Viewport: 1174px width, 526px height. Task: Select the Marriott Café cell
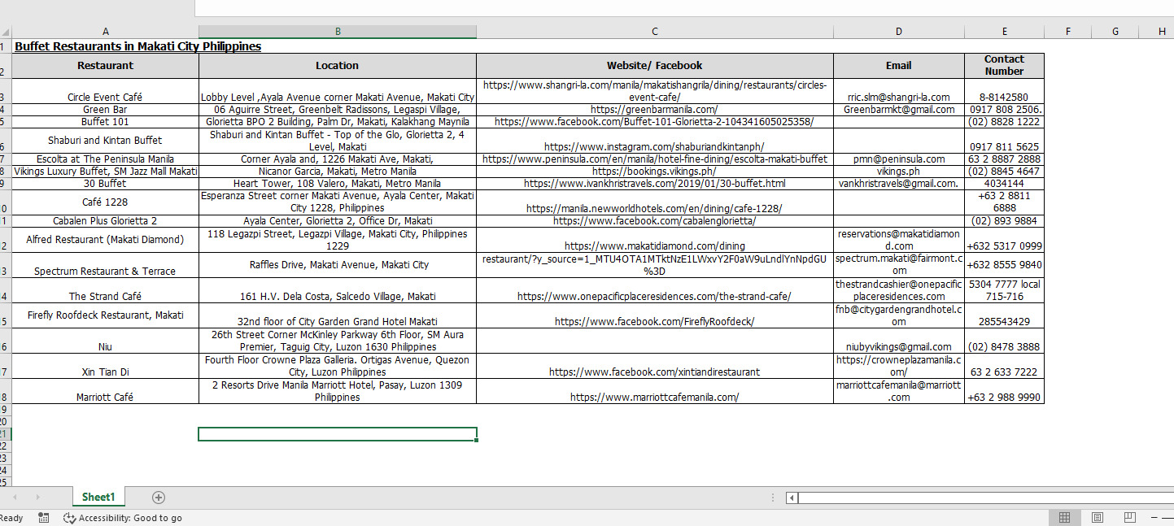point(106,391)
